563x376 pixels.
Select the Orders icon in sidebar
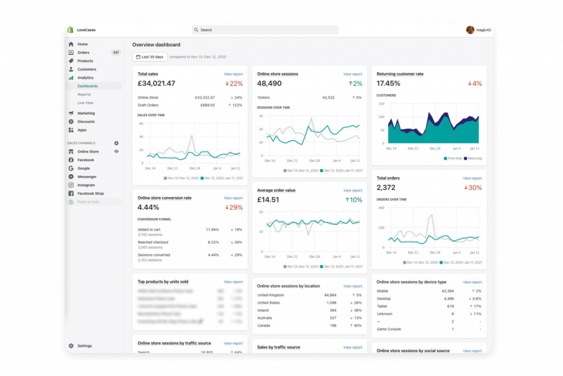pyautogui.click(x=72, y=52)
